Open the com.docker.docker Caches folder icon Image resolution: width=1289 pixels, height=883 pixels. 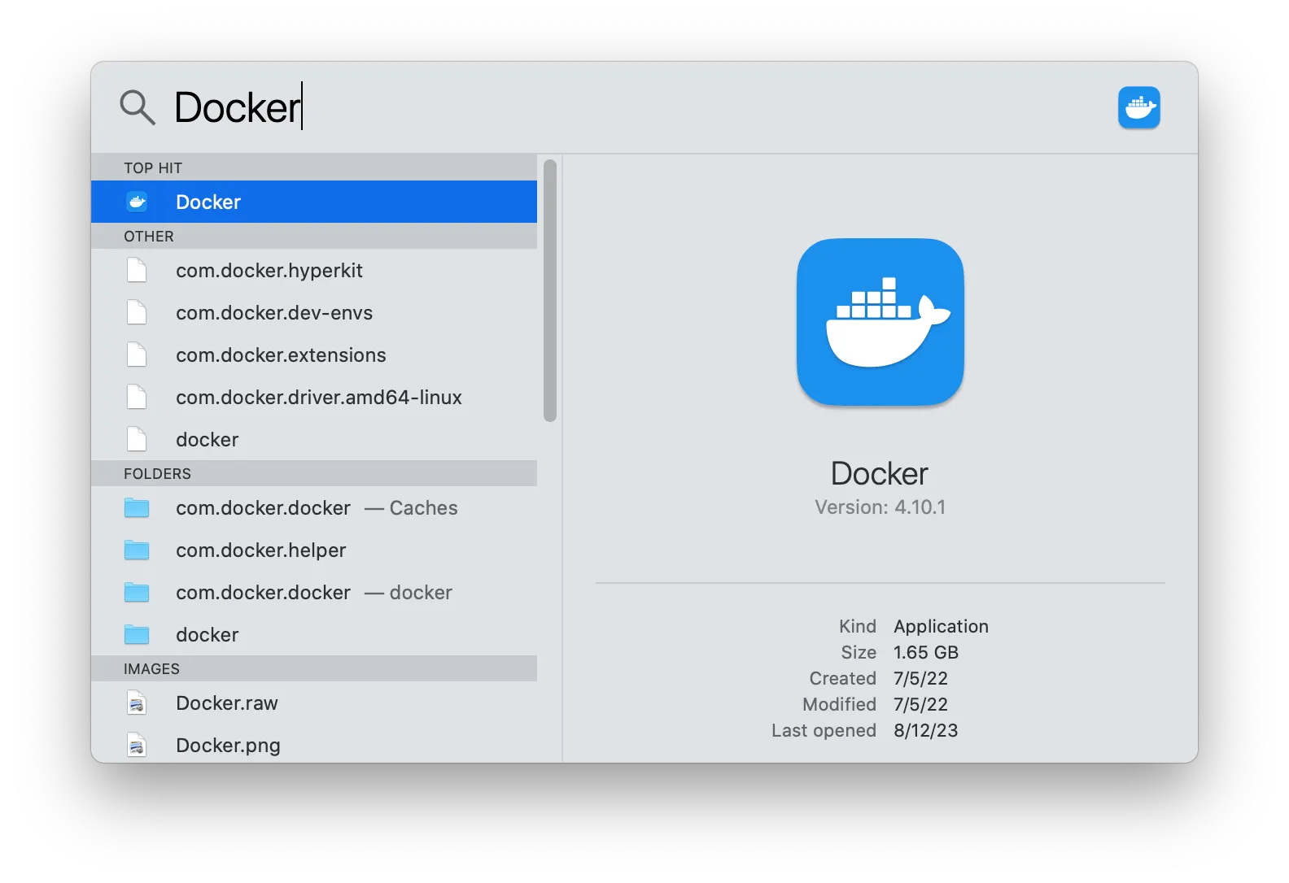(x=137, y=508)
